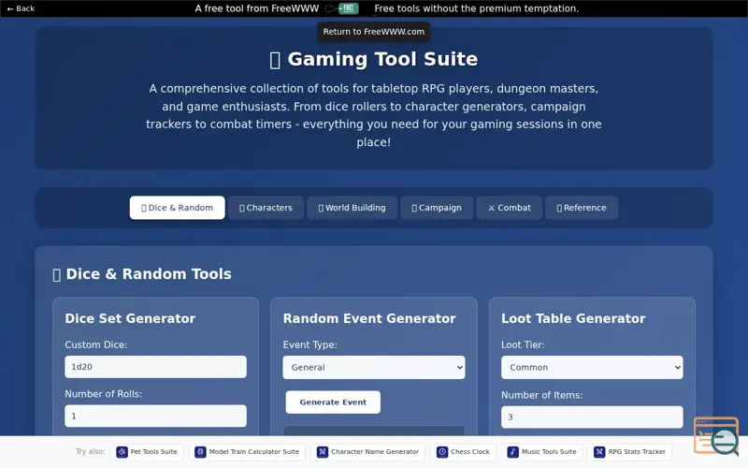Open RPG Stats Tracker link
Viewport: 748px width, 468px height.
coord(629,452)
